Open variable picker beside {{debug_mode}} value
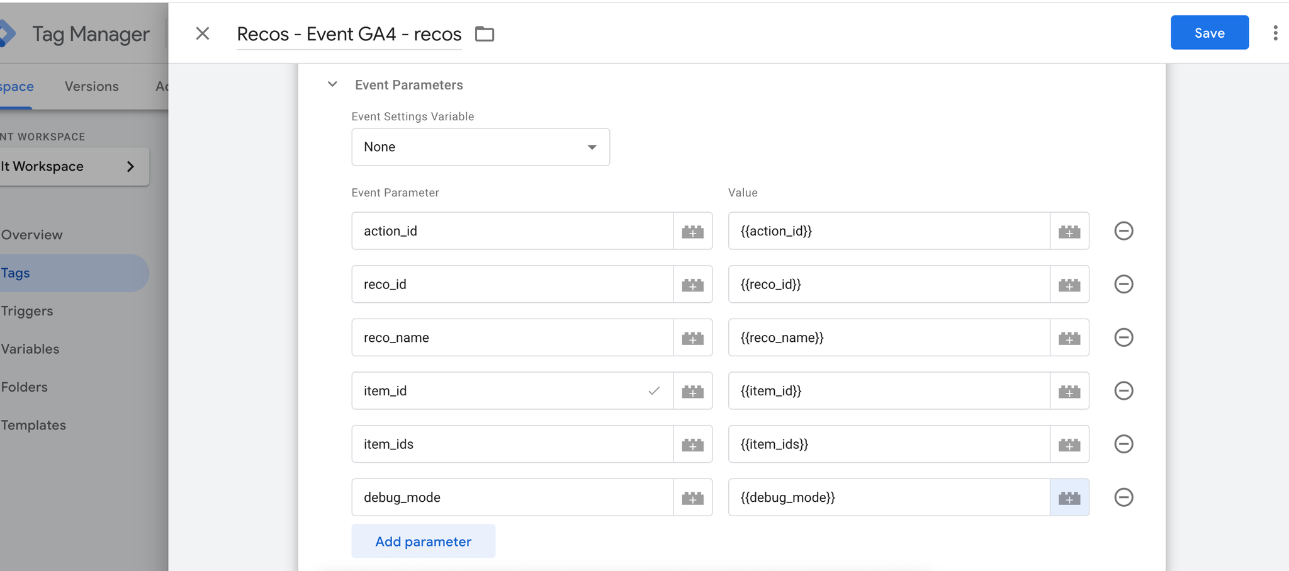1289x571 pixels. pyautogui.click(x=1069, y=497)
